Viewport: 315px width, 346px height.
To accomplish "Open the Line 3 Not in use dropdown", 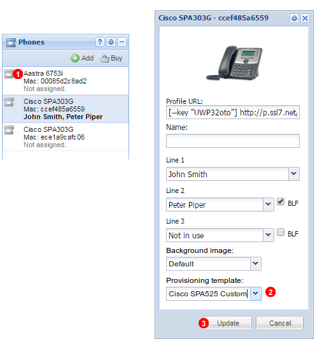I will click(x=269, y=234).
